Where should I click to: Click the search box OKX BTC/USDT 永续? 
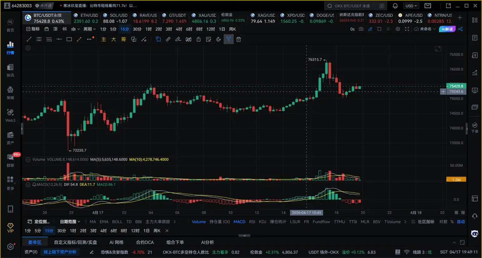coord(356,6)
